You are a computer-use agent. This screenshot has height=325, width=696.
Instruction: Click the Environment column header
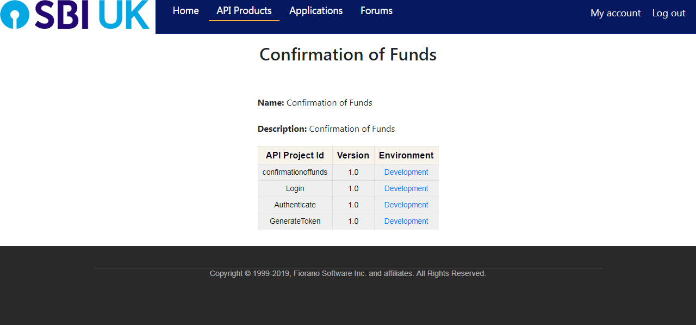(406, 155)
